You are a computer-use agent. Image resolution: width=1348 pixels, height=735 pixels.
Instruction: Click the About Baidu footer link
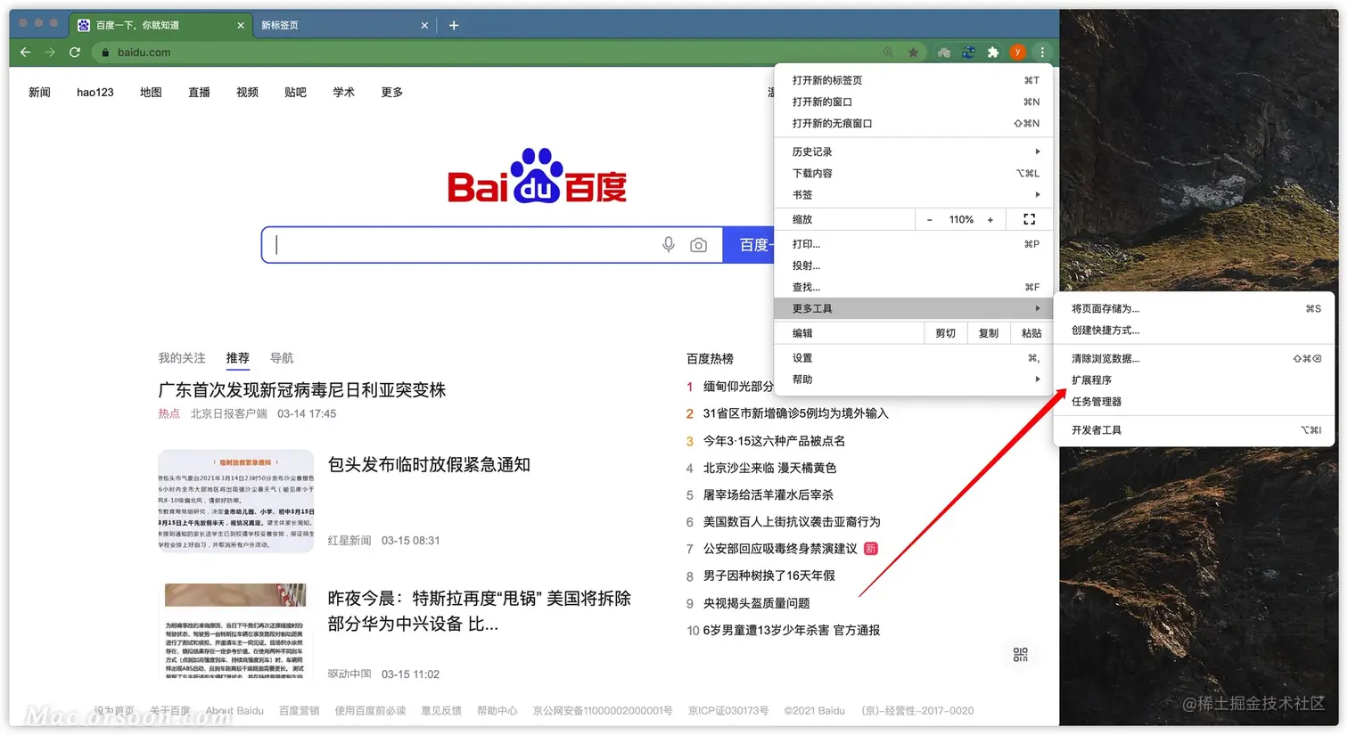pyautogui.click(x=234, y=711)
